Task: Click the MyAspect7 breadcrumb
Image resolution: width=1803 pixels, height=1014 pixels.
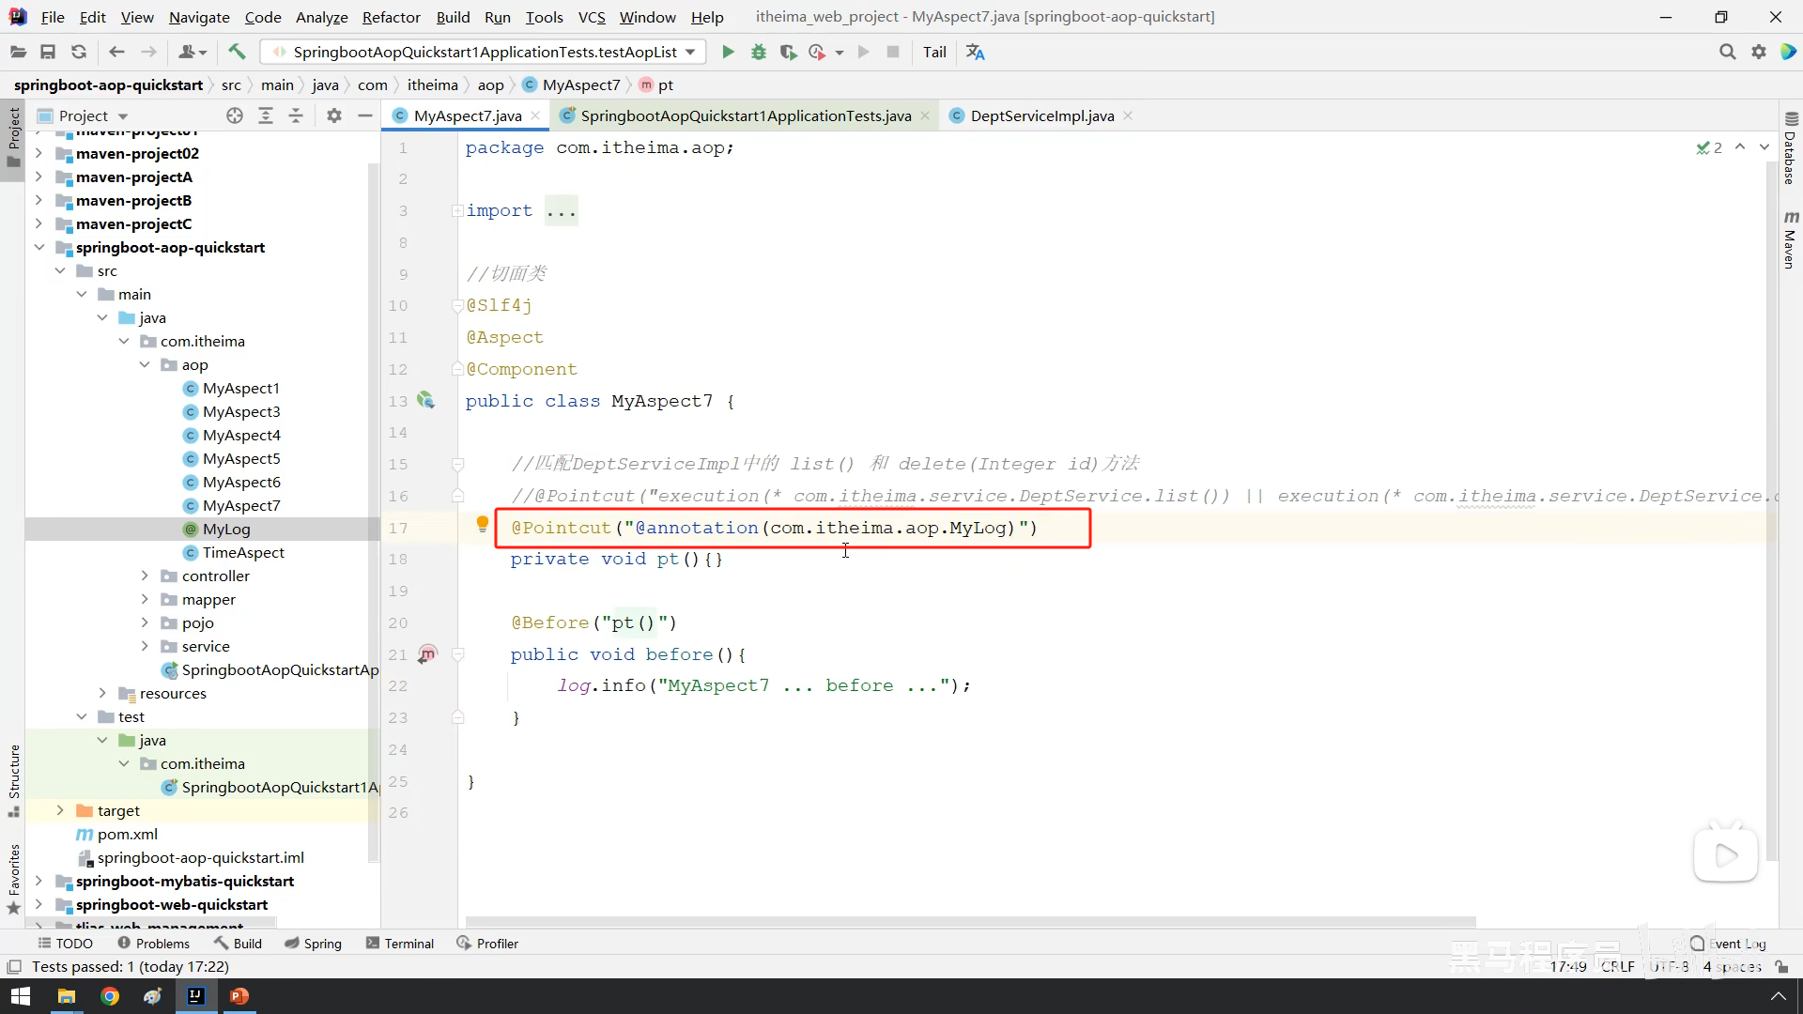Action: (580, 84)
